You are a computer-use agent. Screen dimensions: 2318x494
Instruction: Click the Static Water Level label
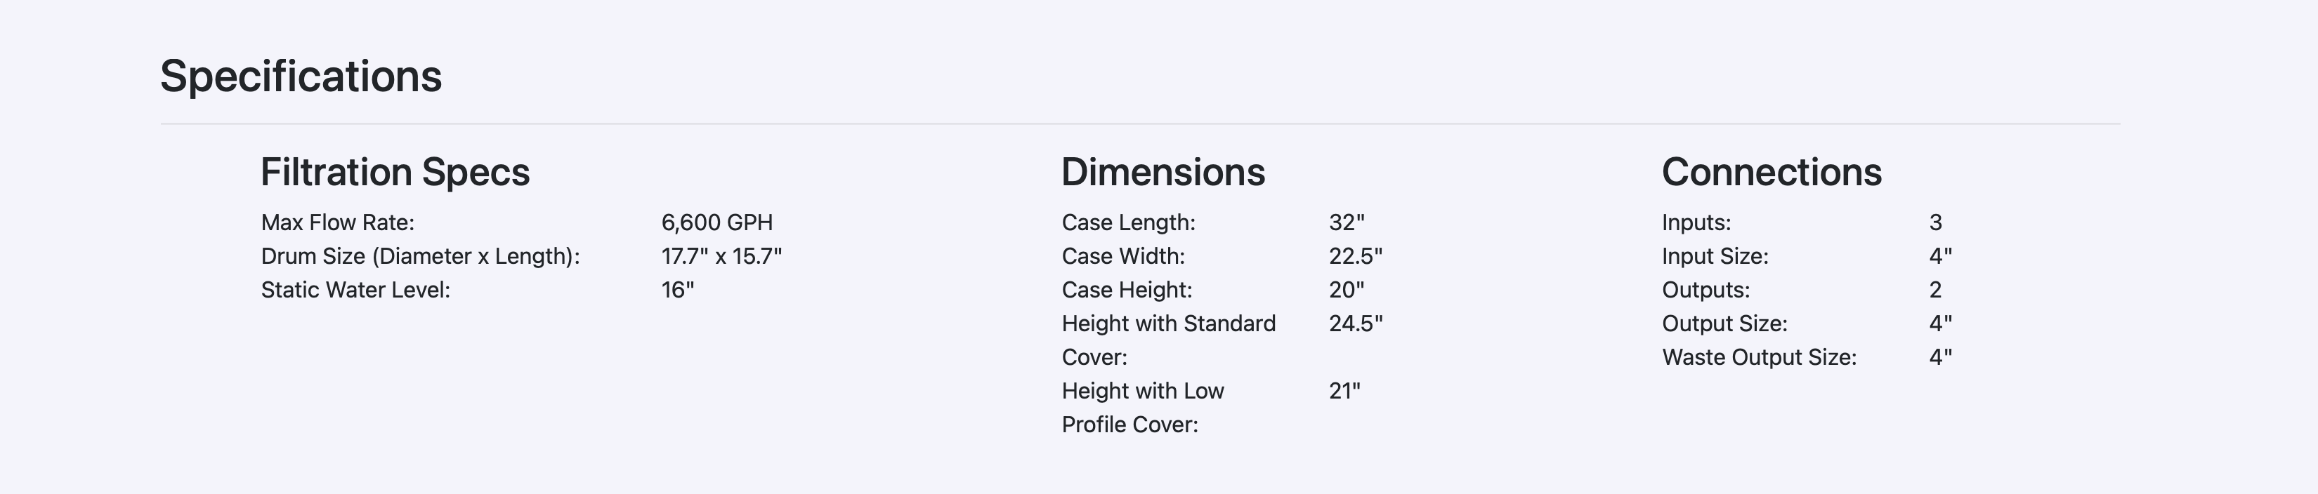(355, 290)
